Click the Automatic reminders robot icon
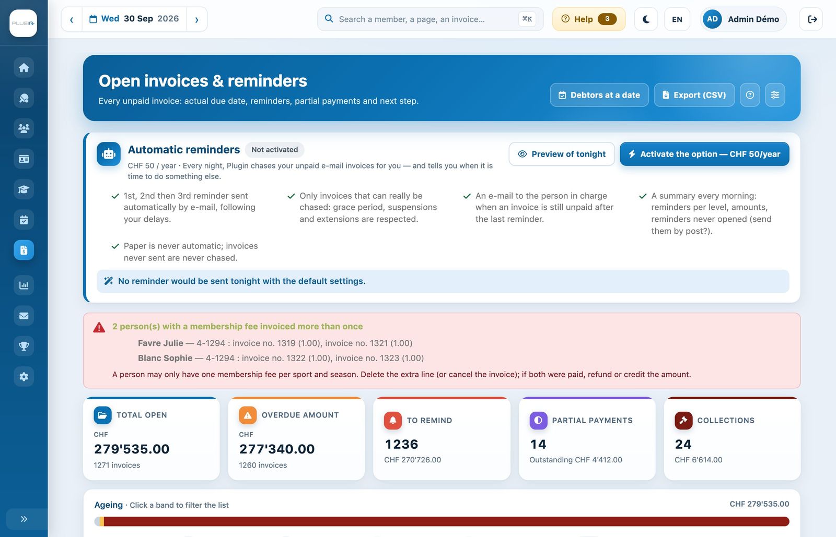Viewport: 836px width, 537px height. pyautogui.click(x=109, y=154)
